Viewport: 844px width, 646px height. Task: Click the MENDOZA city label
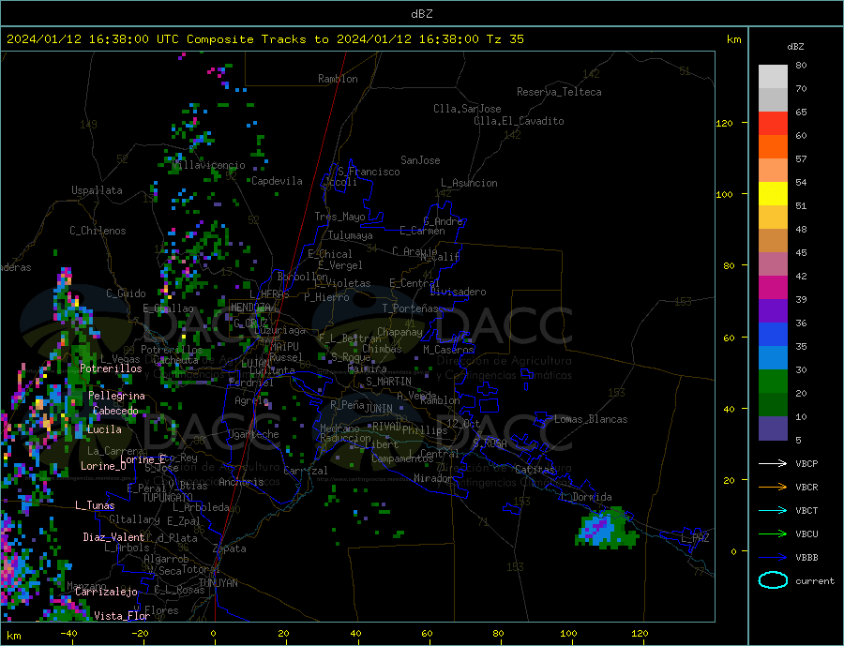(250, 308)
